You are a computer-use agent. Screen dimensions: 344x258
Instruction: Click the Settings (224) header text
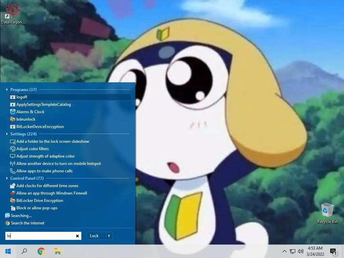pos(24,134)
